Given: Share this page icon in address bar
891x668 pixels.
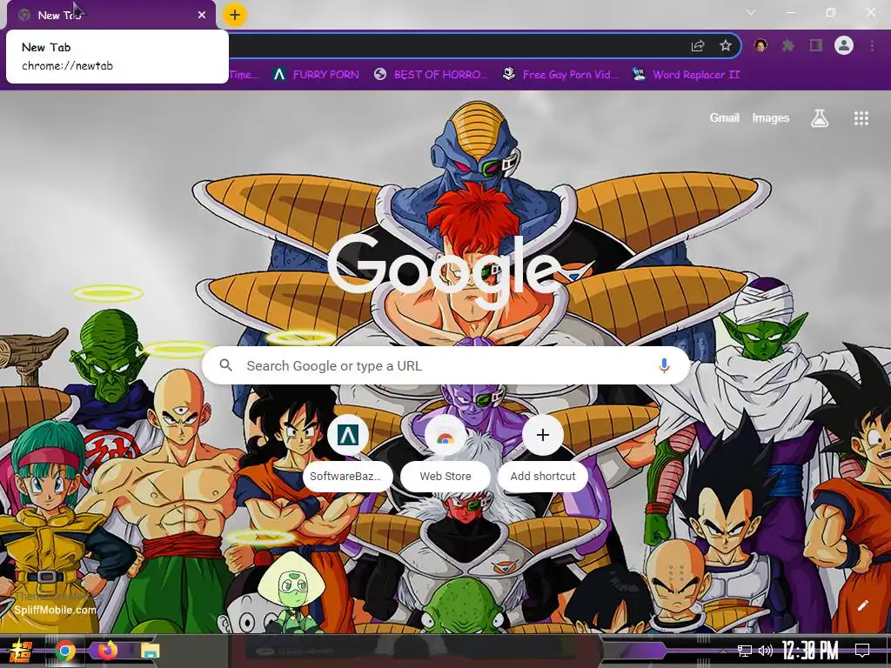Looking at the screenshot, I should point(698,46).
